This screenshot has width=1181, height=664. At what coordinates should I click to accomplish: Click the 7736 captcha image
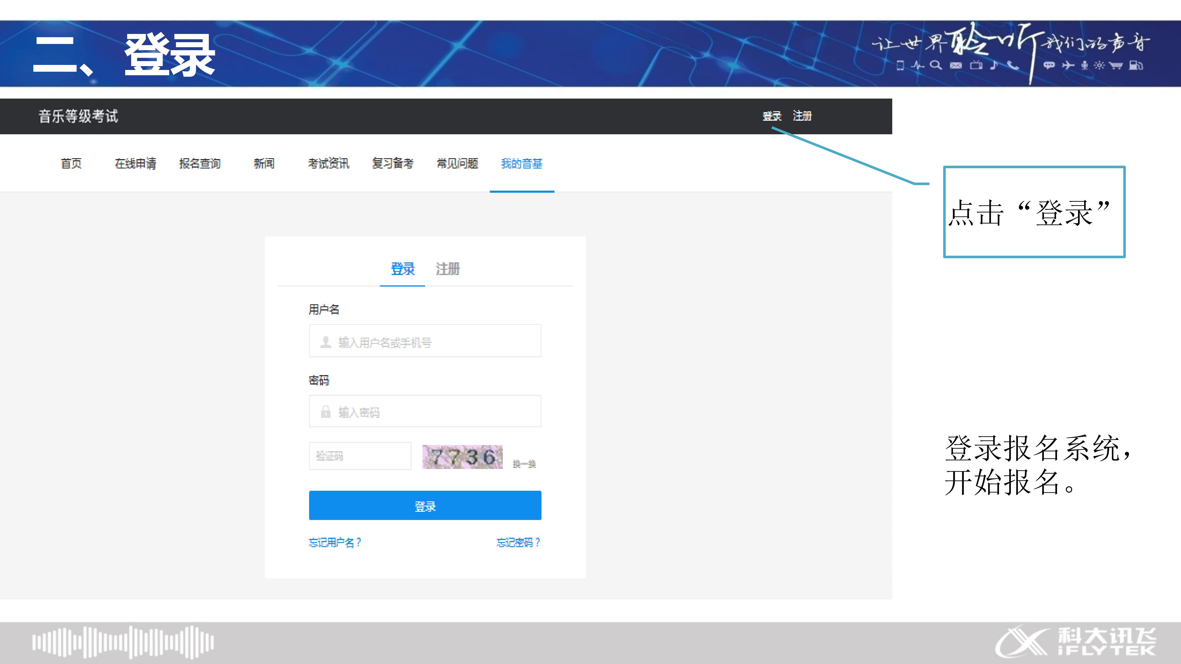tap(462, 457)
